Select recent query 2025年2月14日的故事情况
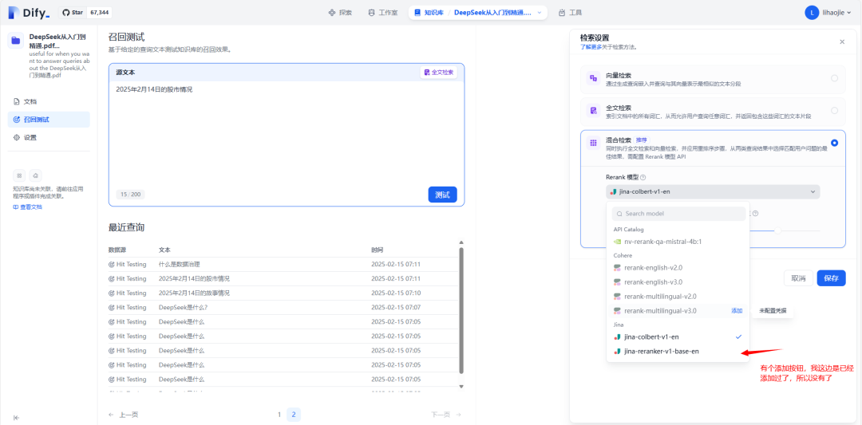Image resolution: width=862 pixels, height=425 pixels. click(283, 293)
